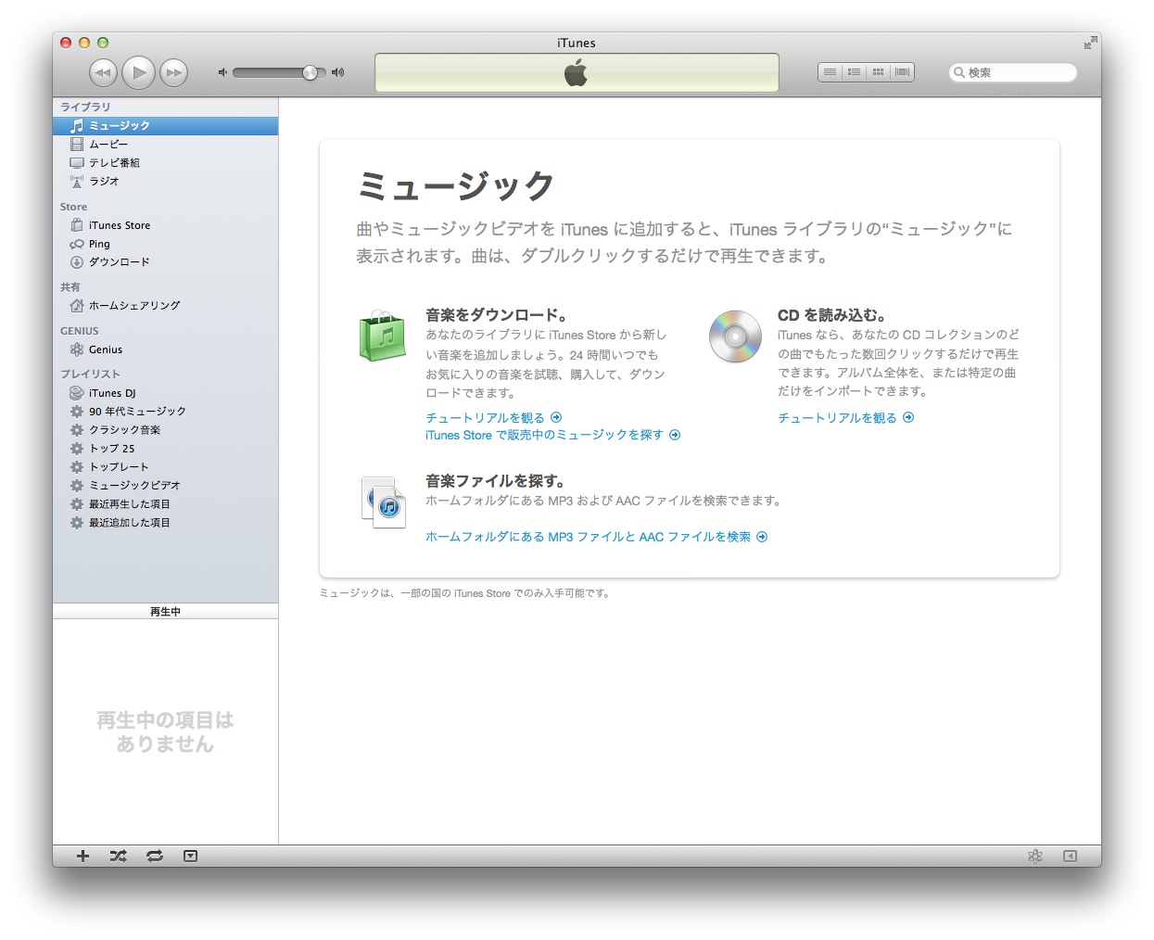Open チュートリアルを観る link under CD を読み込む
The height and width of the screenshot is (940, 1154).
click(x=845, y=418)
